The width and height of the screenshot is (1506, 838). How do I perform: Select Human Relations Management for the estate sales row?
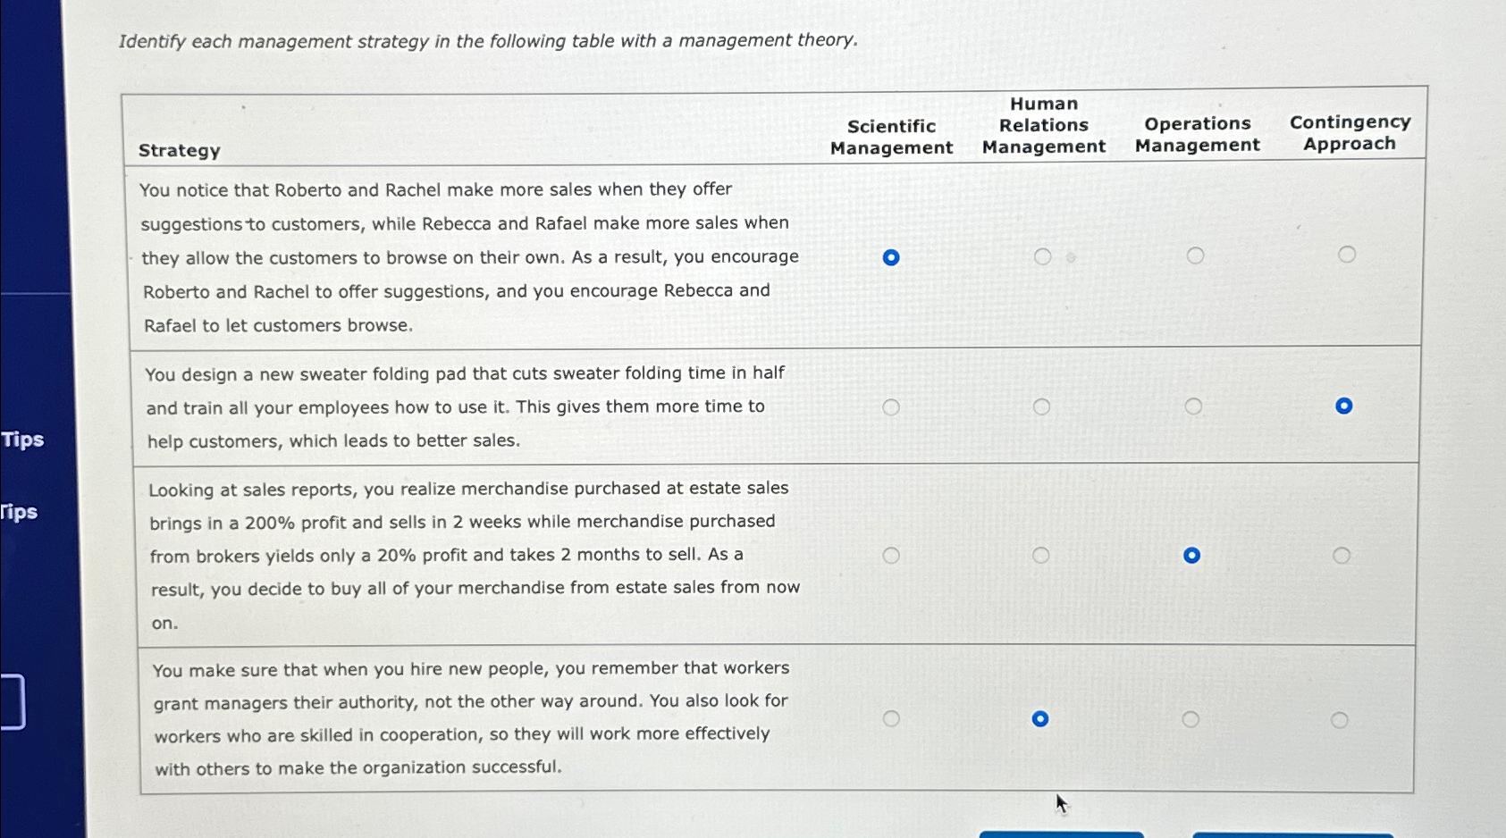pyautogui.click(x=1042, y=555)
